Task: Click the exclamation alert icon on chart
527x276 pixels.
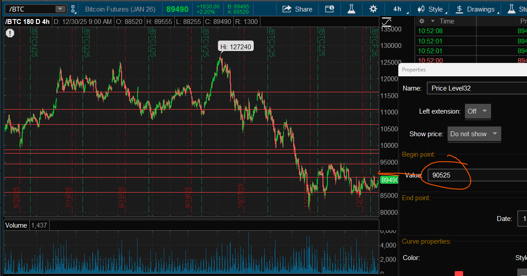Action: [x=10, y=33]
